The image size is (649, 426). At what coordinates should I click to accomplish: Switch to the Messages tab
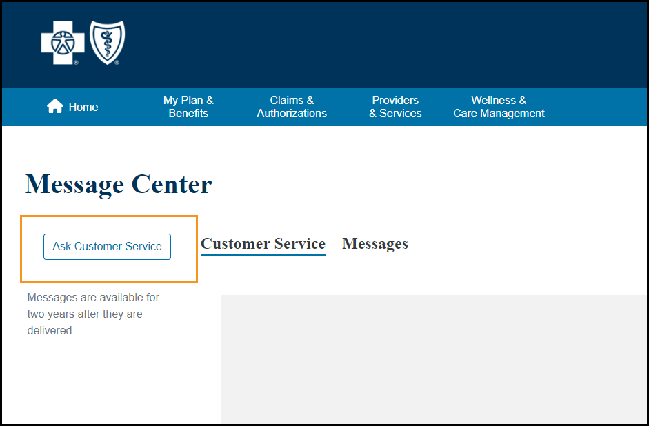point(375,244)
